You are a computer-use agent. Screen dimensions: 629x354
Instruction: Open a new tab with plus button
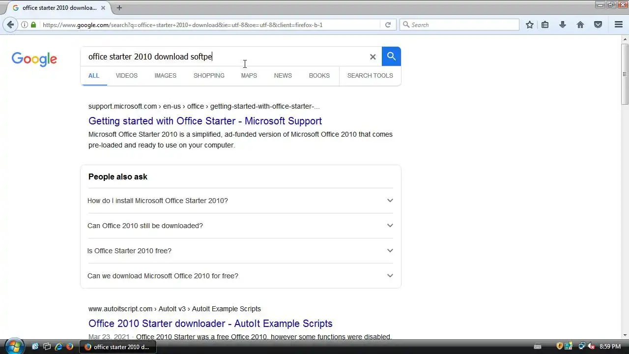[x=119, y=7]
